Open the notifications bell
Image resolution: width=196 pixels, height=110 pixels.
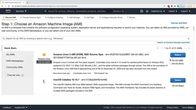(147, 11)
